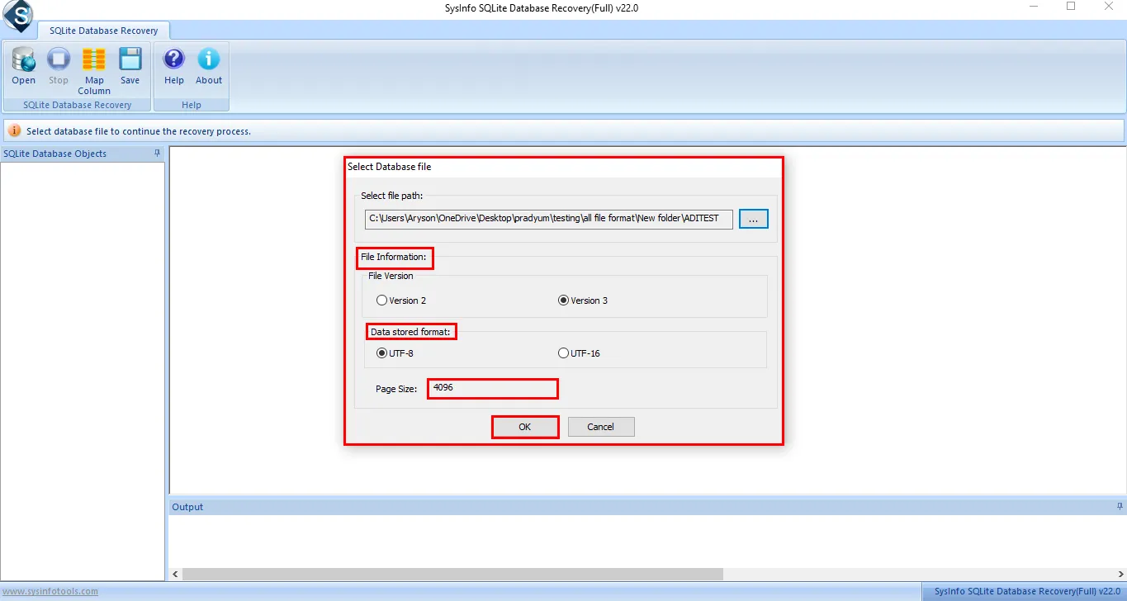Click the Page Size field showing 4096
The image size is (1127, 601).
[x=492, y=388]
